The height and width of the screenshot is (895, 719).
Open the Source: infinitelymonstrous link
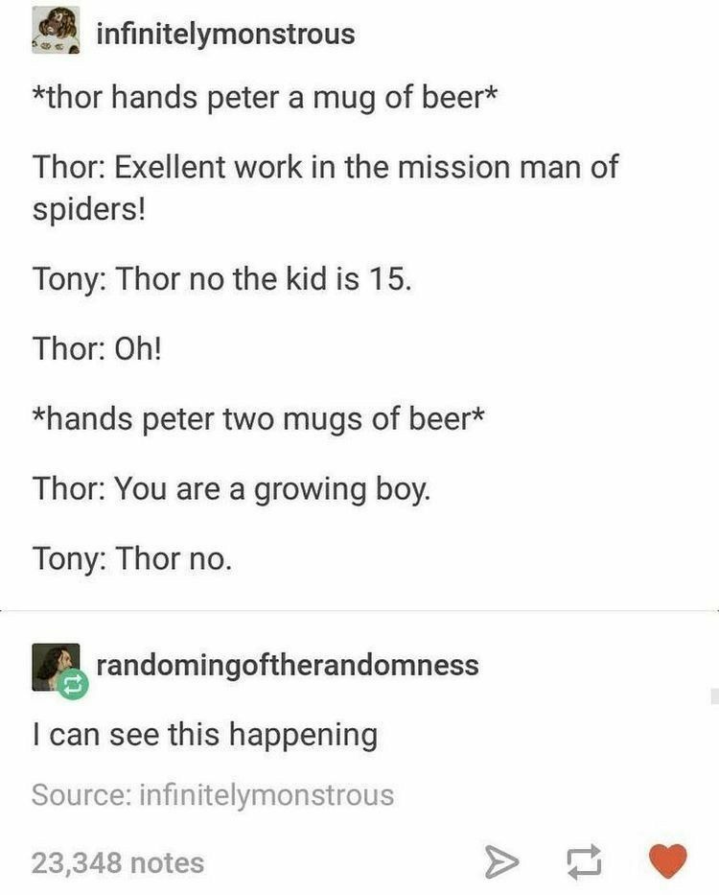click(x=212, y=795)
